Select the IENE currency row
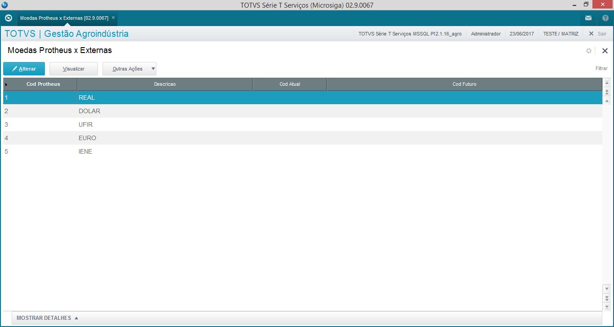The height and width of the screenshot is (327, 614). pyautogui.click(x=303, y=151)
